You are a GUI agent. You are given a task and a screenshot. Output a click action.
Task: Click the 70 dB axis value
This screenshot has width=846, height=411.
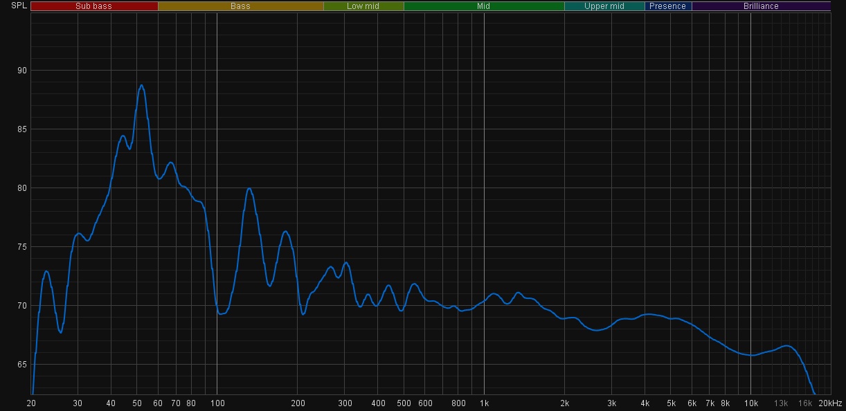point(22,306)
